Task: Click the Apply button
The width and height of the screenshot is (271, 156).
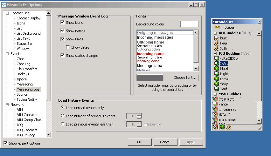Action: [191, 142]
